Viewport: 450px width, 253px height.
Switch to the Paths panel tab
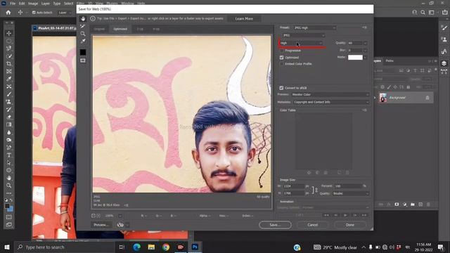[390, 61]
